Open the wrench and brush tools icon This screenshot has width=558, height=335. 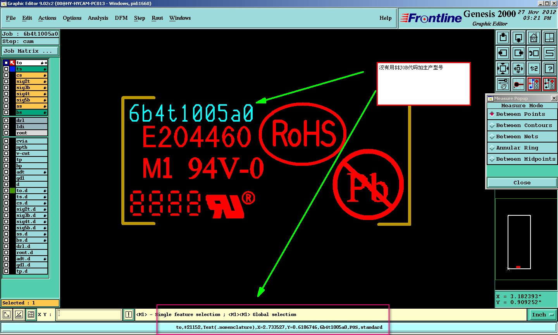(x=503, y=84)
